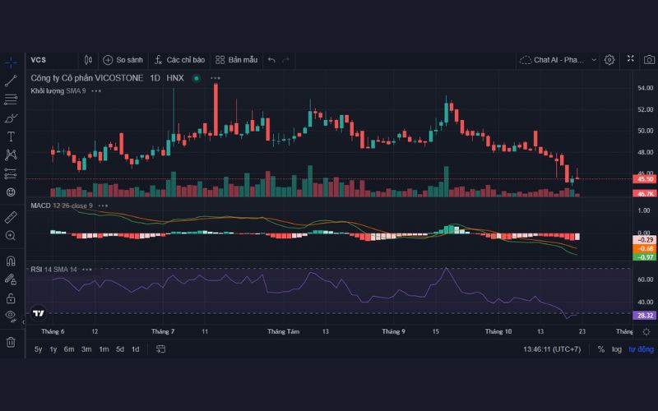
Task: Open more options next to MACD indicator
Action: tap(103, 205)
